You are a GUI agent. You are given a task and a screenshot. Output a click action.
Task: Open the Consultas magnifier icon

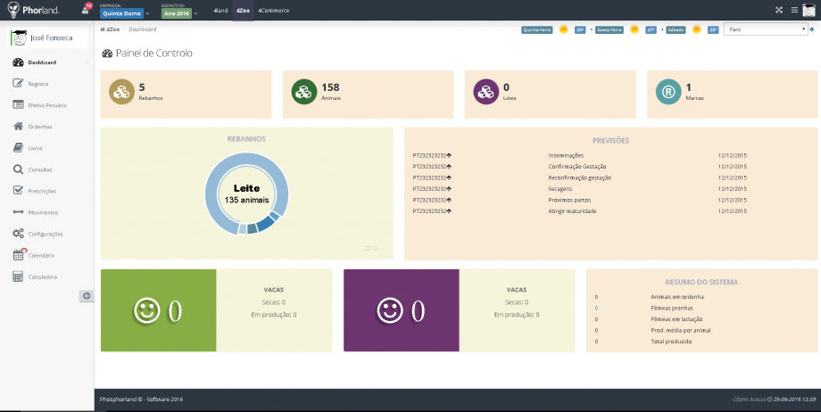18,169
